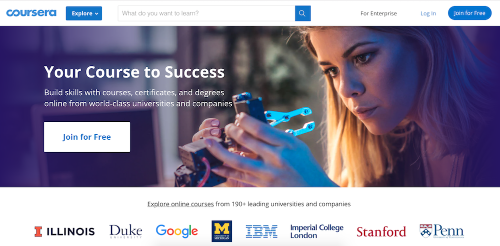The height and width of the screenshot is (246, 500).
Task: Go to the Log In page
Action: coord(428,13)
